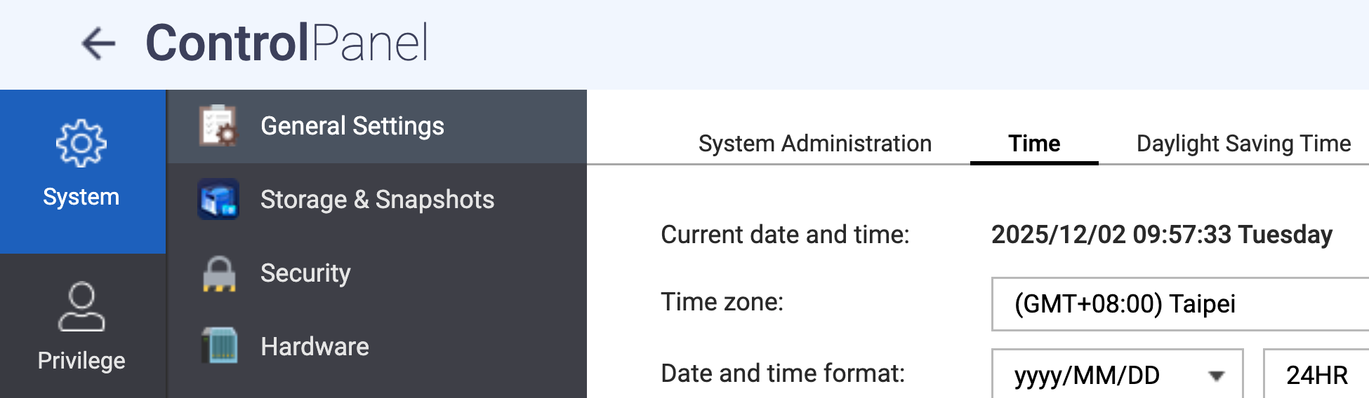Viewport: 1369px width, 398px height.
Task: Click the Hardware NAS icon
Action: pos(218,346)
